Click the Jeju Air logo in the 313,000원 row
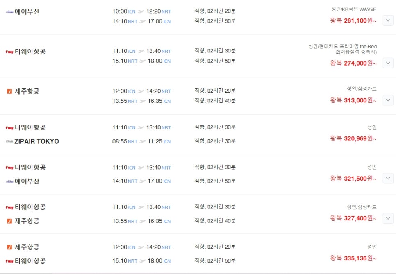Viewport: 396px width, 274px height. tap(9, 91)
